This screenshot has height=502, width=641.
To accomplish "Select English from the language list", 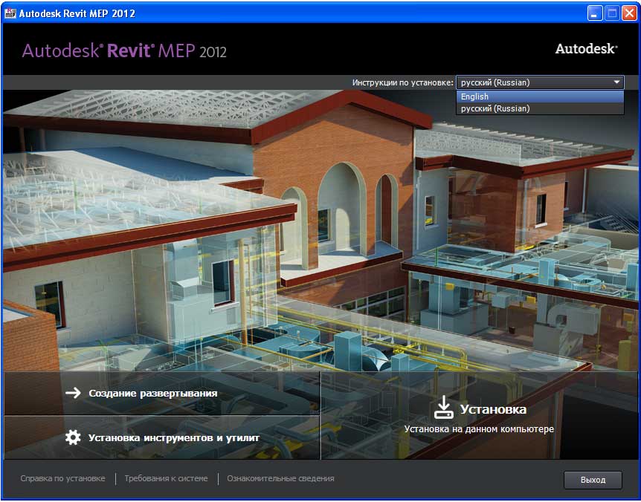I will click(474, 97).
